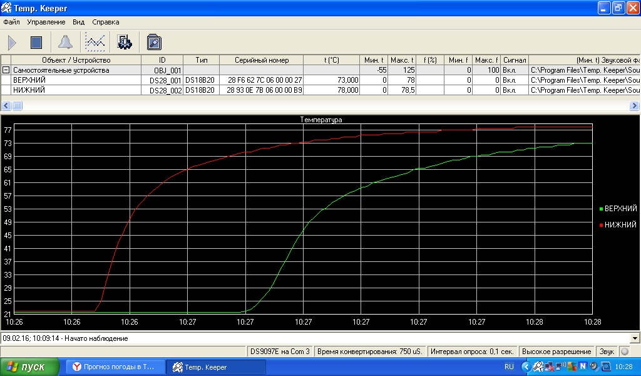Click the green ВЕРХНИЙ legend swatch
Image resolution: width=641 pixels, height=376 pixels.
pyautogui.click(x=601, y=209)
